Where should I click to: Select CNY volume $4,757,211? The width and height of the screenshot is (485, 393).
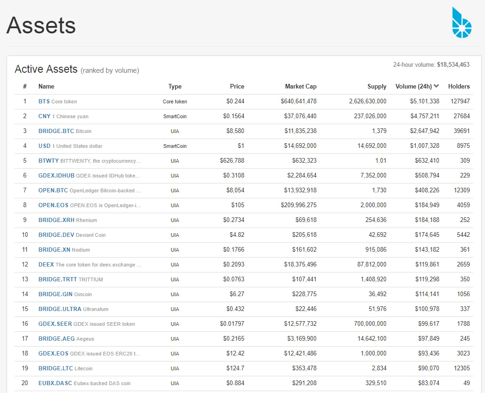pos(425,116)
